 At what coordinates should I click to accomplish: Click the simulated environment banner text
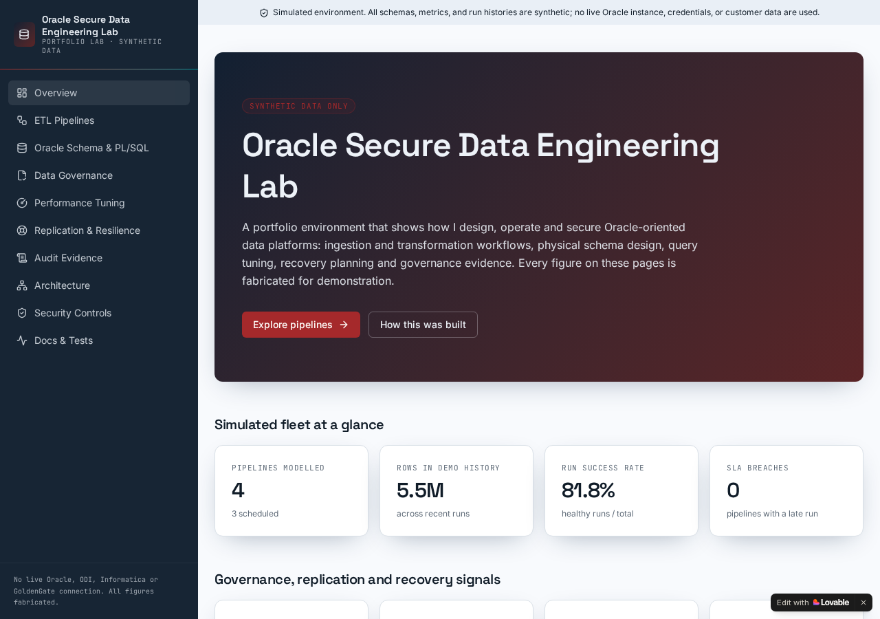pos(546,12)
